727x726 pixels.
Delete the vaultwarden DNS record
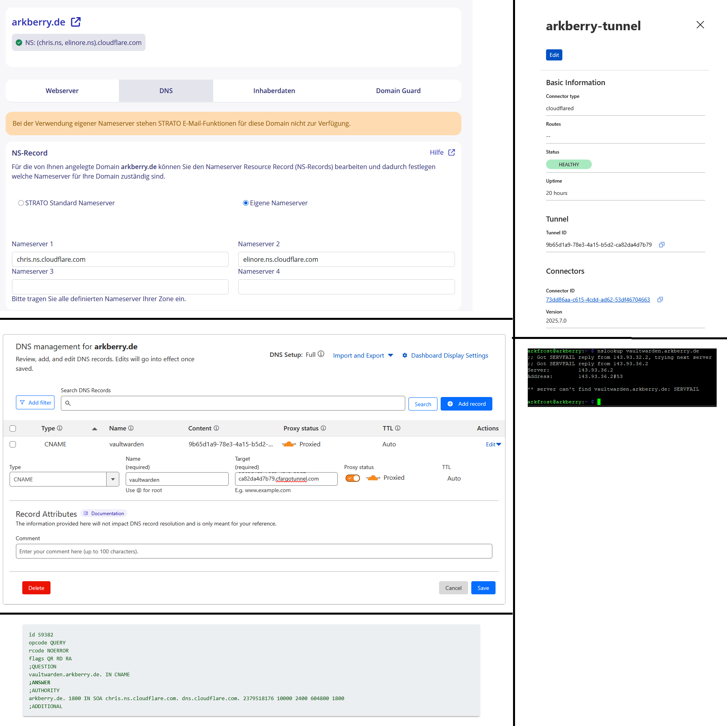tap(36, 588)
